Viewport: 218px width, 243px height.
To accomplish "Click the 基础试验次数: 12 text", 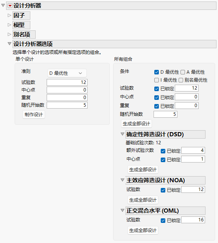I will tap(143, 143).
